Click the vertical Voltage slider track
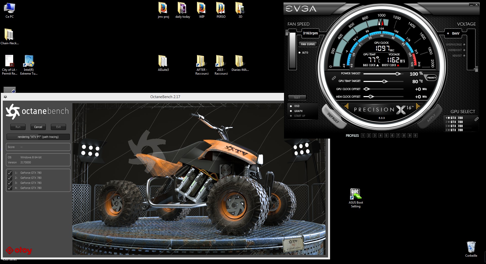The width and height of the screenshot is (486, 264). [x=471, y=50]
